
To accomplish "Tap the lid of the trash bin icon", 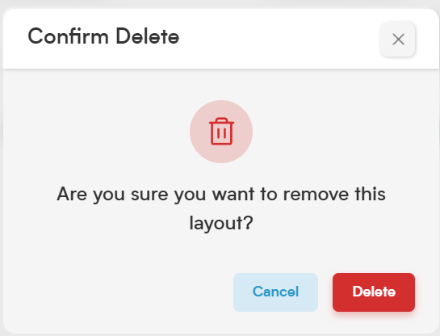I will tap(221, 120).
